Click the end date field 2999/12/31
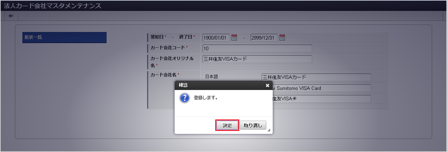 click(x=264, y=38)
